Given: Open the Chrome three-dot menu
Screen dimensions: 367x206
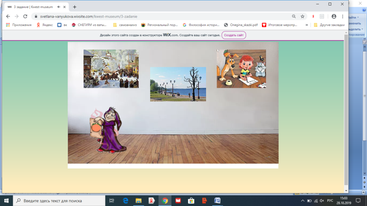Looking at the screenshot, I should (x=343, y=16).
